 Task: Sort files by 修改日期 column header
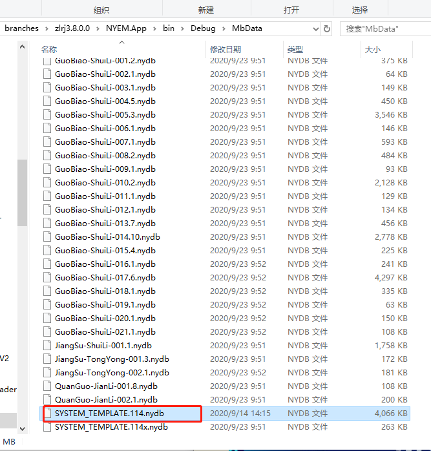226,49
